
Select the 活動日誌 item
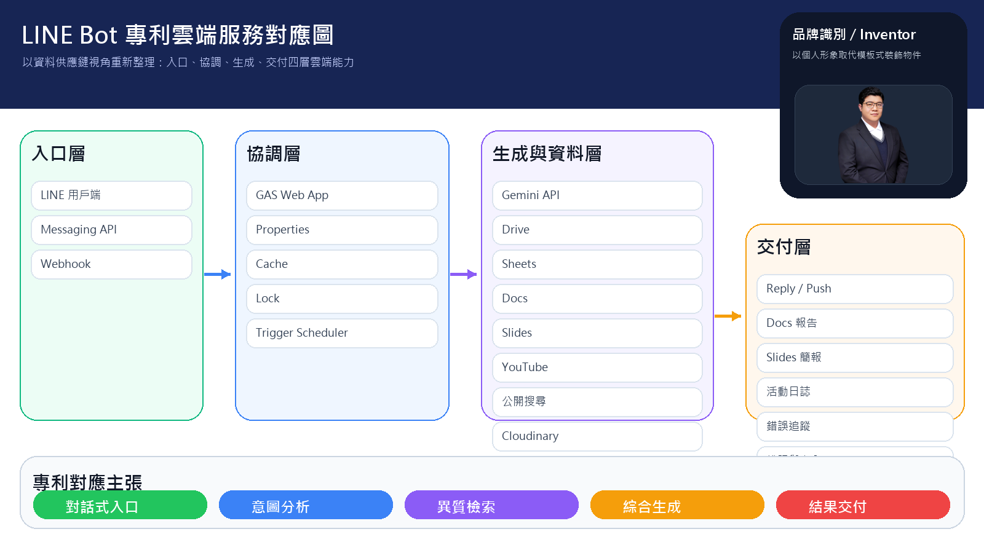coord(855,392)
